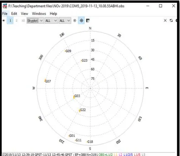Click the center-on-origin circle icon

click(75, 21)
